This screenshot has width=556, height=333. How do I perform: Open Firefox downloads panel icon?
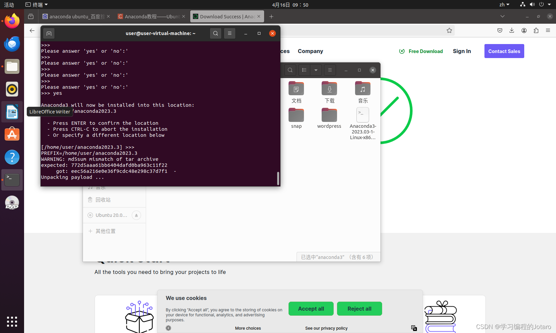[x=512, y=30]
